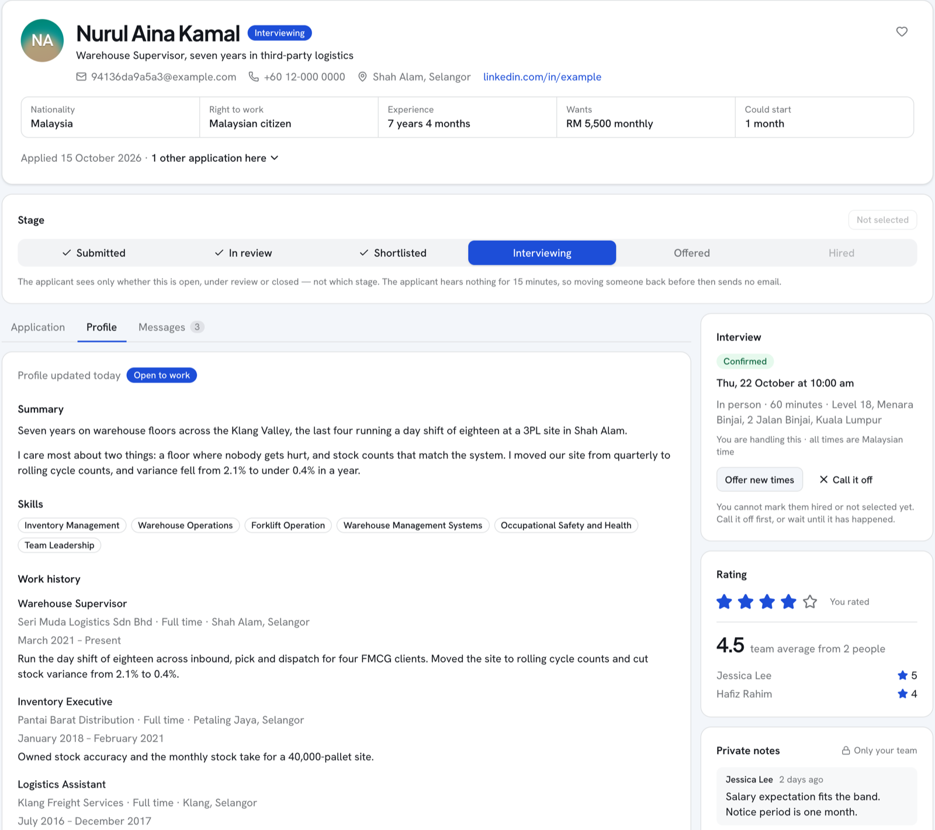The height and width of the screenshot is (830, 935).
Task: Click the Seri Muda Logistics Sdn Bhd company line
Action: point(164,622)
